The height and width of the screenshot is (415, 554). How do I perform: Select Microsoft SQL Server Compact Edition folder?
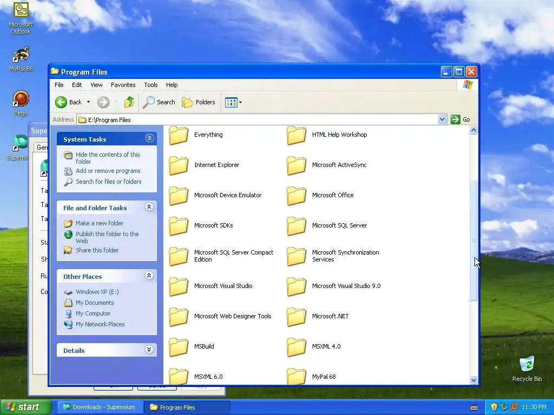pyautogui.click(x=179, y=257)
